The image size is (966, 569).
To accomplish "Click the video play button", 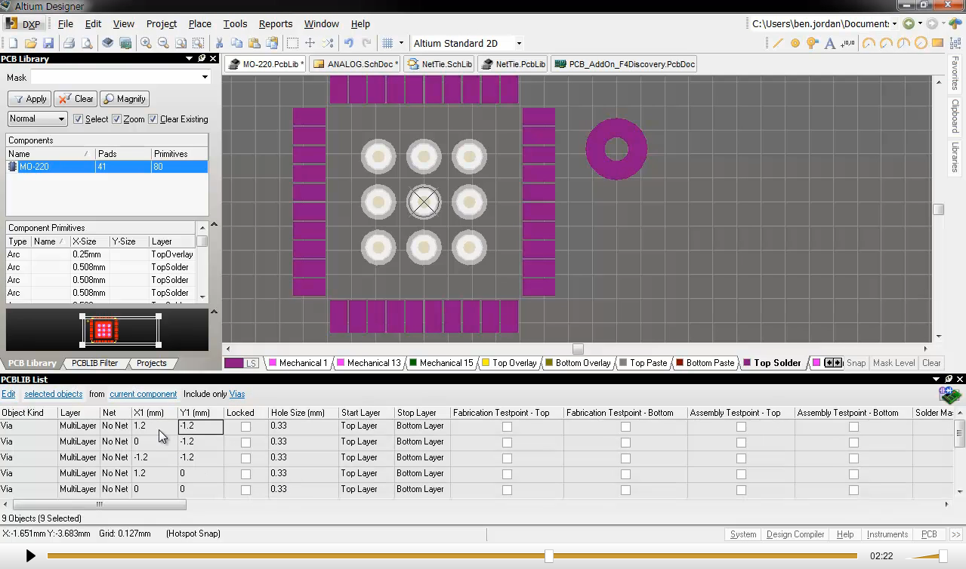I will point(30,556).
